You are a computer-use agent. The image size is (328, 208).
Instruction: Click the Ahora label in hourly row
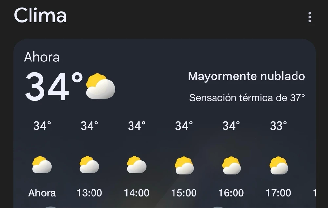[42, 193]
